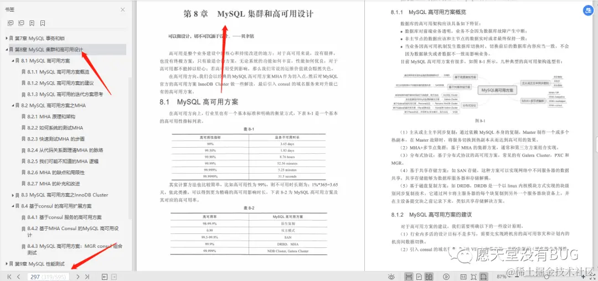Open bookmark 8.2.6 MHA 的缺点和局限性

pos(56,173)
